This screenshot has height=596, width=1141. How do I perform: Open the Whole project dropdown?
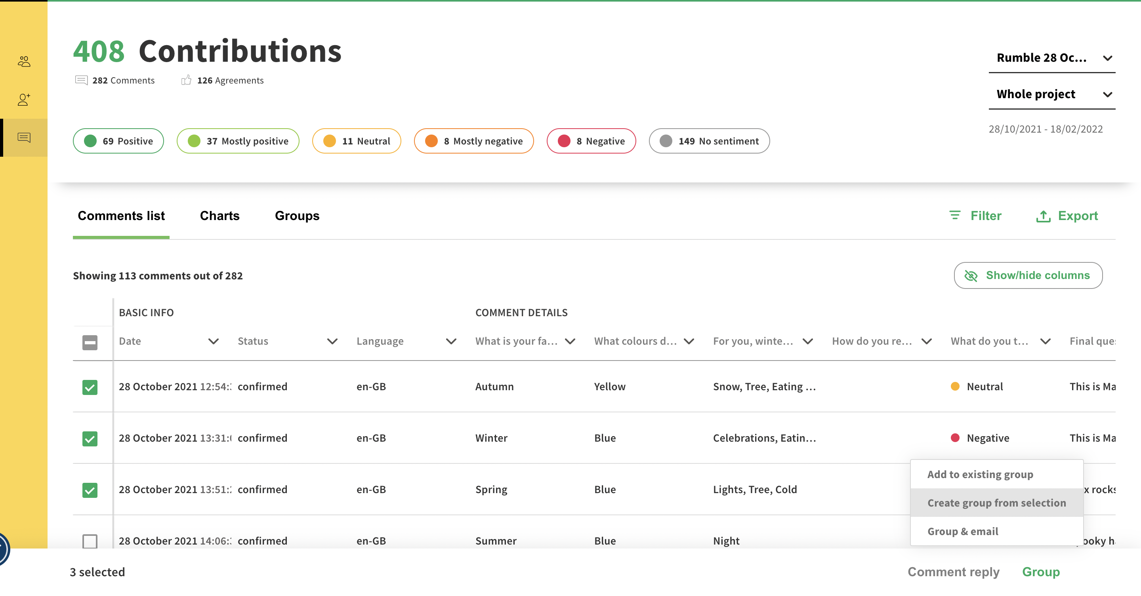(x=1051, y=94)
